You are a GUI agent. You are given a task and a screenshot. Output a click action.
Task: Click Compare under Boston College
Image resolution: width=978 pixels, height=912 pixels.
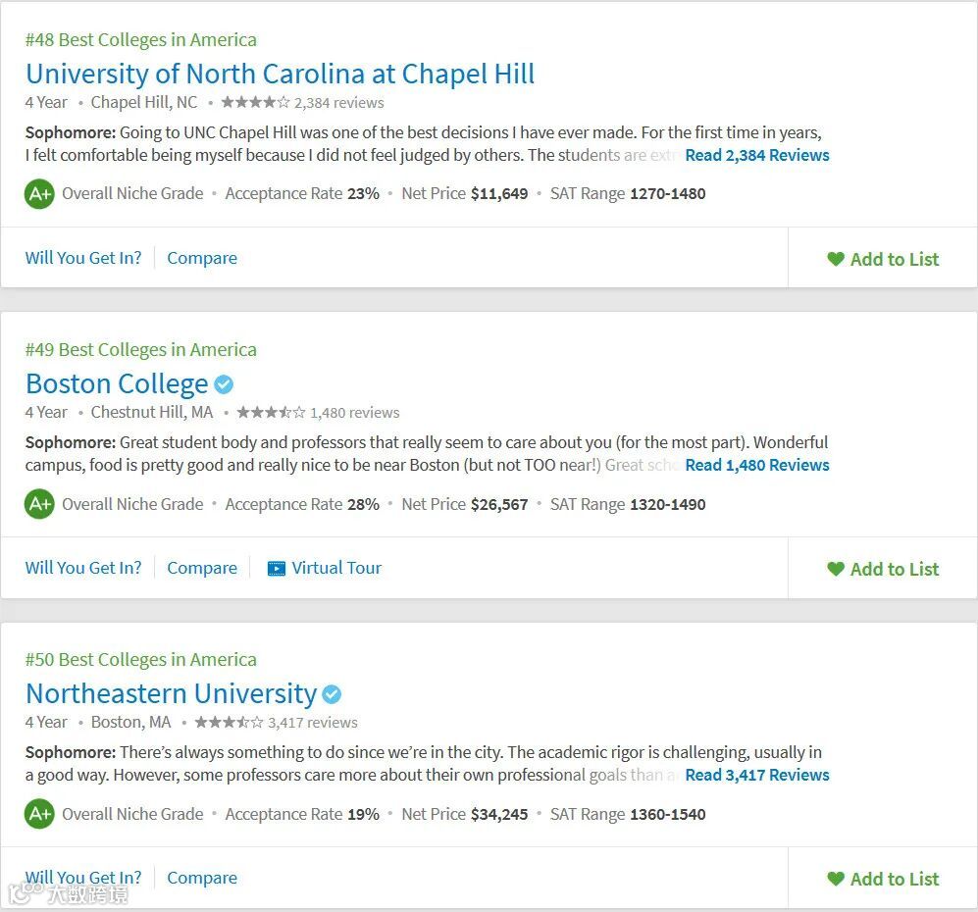click(x=202, y=568)
